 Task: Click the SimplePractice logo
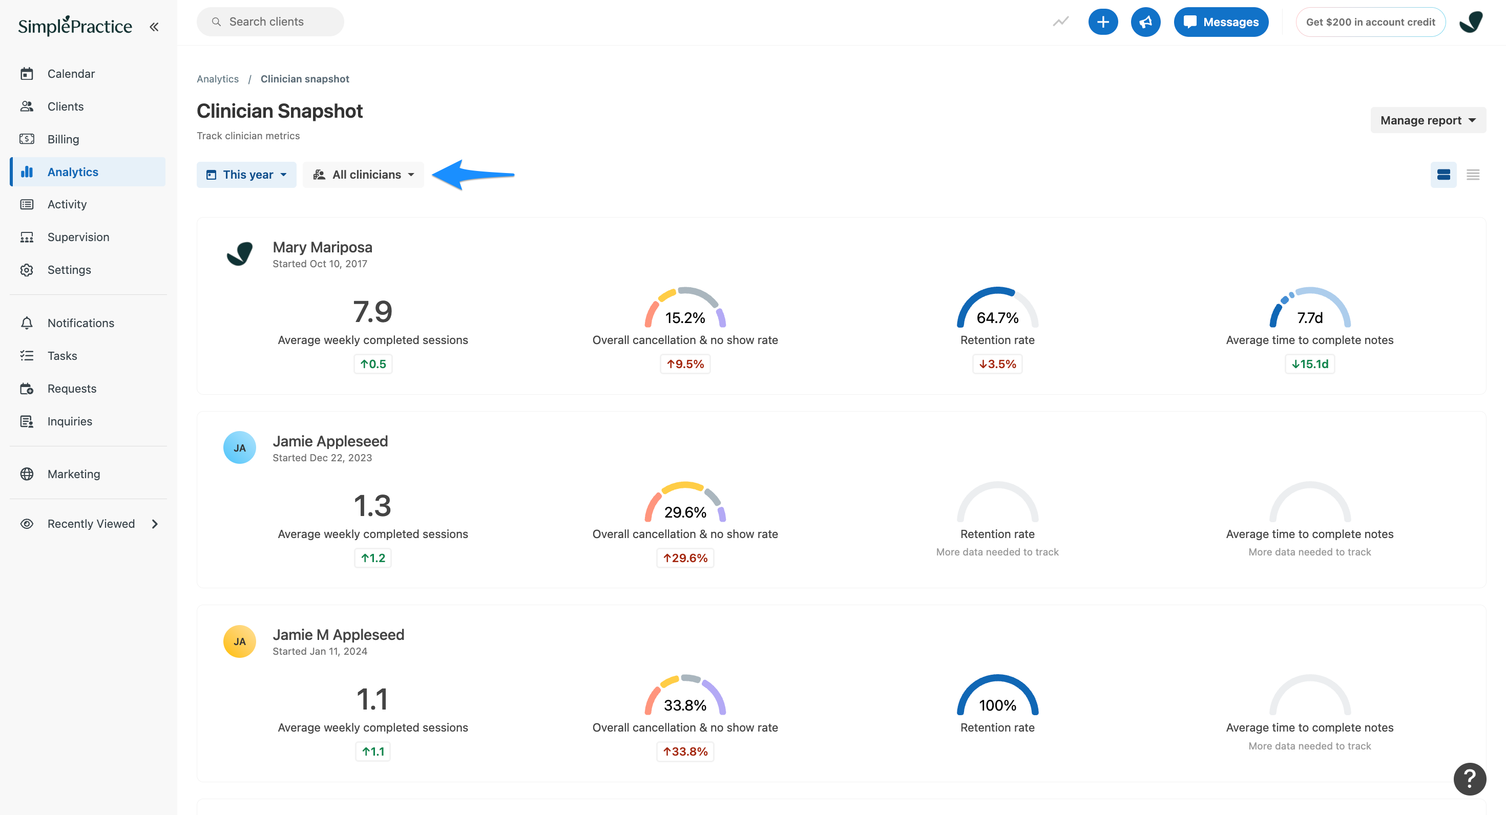(75, 26)
